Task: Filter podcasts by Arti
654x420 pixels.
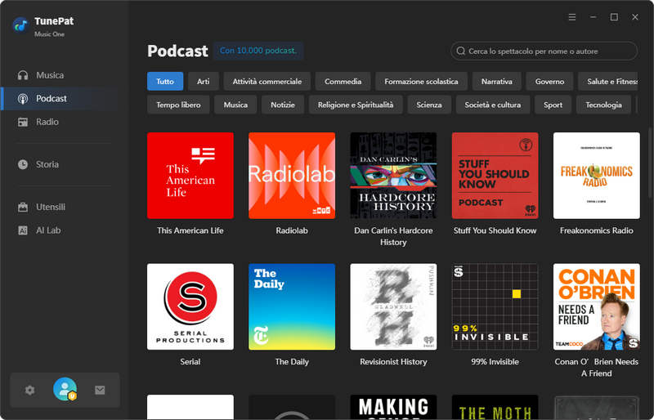Action: coord(203,82)
